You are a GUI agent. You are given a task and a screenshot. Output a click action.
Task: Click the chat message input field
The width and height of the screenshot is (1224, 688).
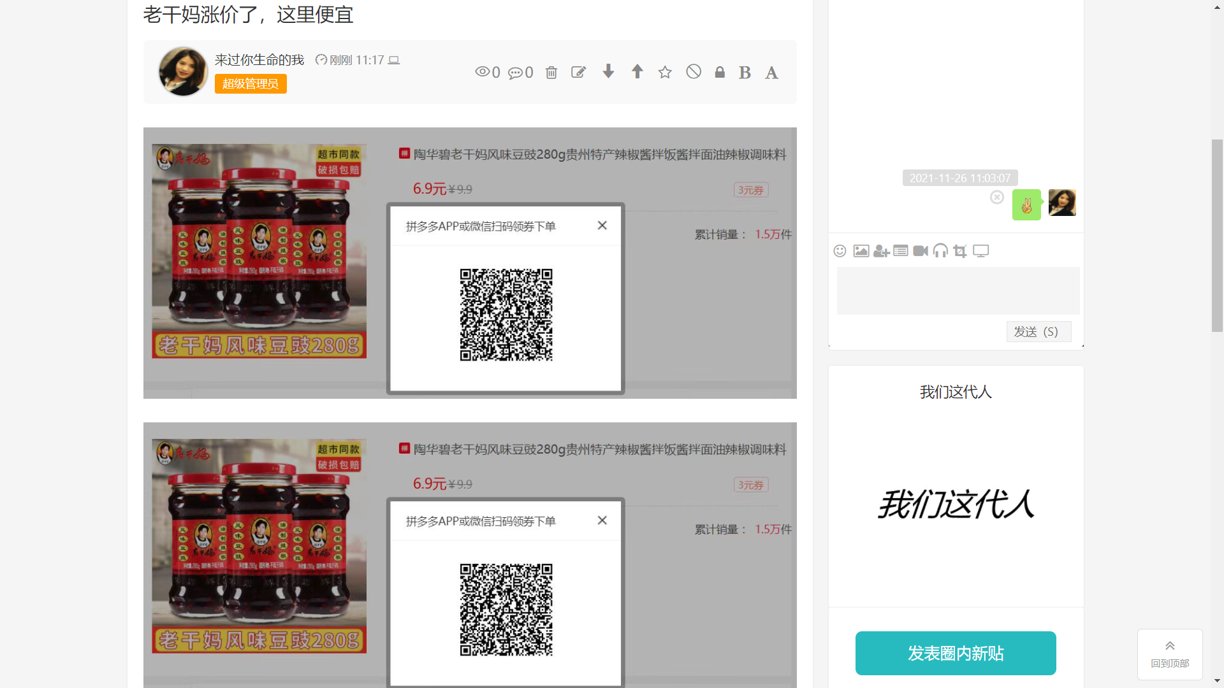[x=958, y=290]
